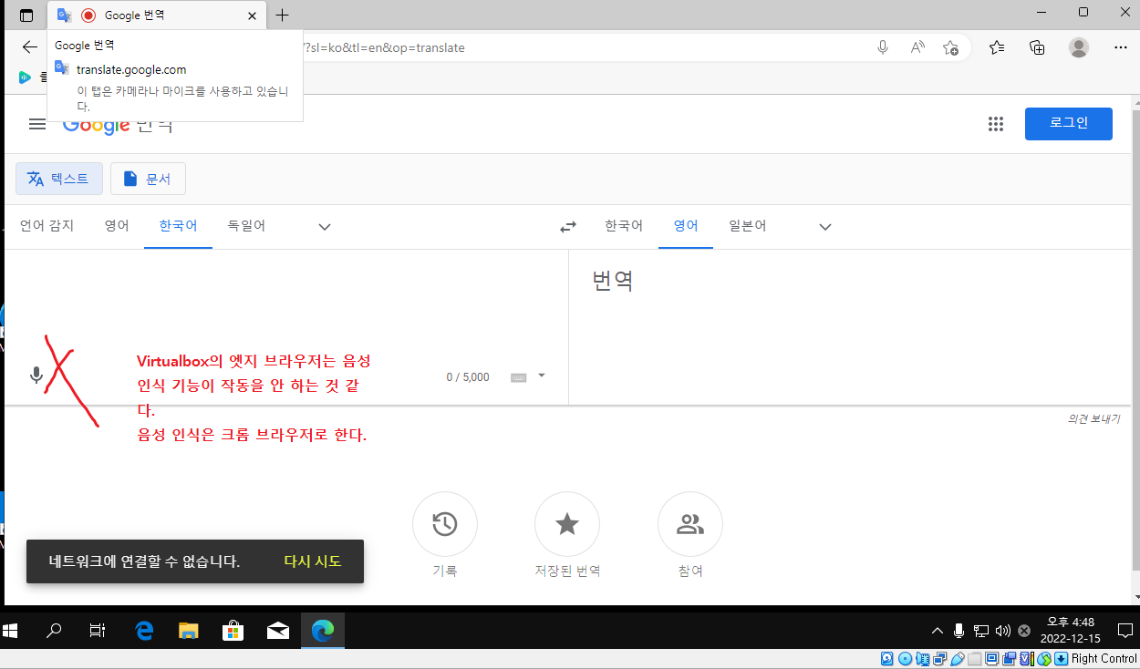Open the Edge Collections icon
The width and height of the screenshot is (1140, 669).
[x=1037, y=47]
